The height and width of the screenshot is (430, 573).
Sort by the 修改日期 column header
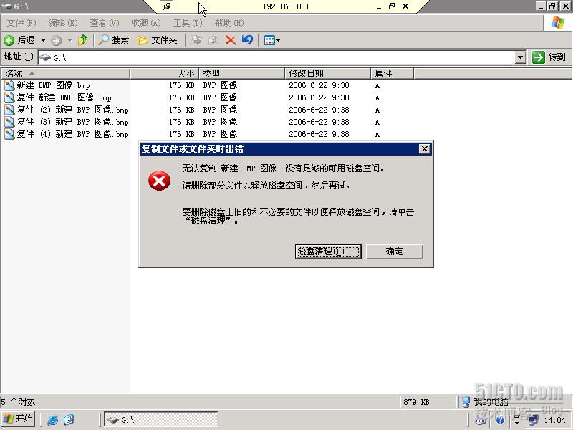coord(327,74)
